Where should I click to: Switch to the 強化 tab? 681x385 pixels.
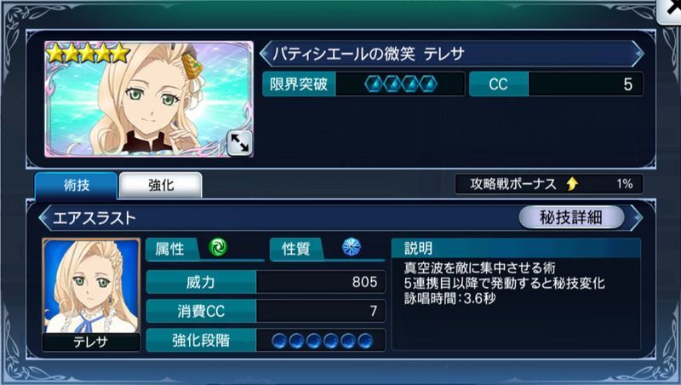click(161, 186)
